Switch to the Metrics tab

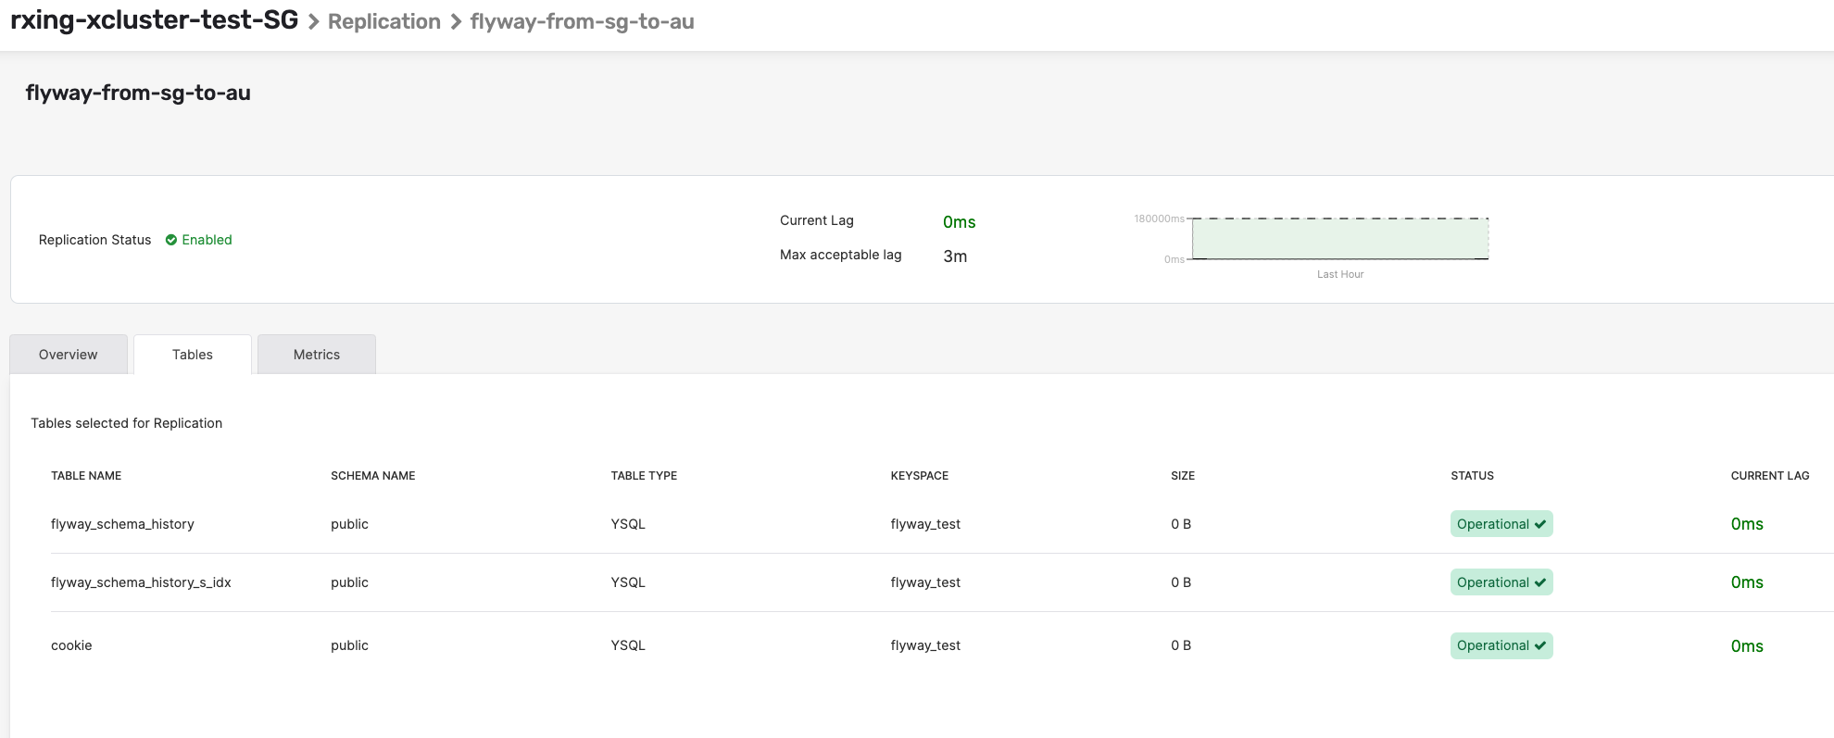(317, 355)
